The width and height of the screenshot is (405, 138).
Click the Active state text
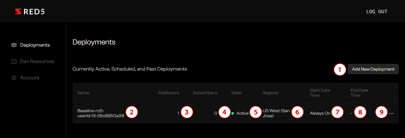tap(242, 113)
